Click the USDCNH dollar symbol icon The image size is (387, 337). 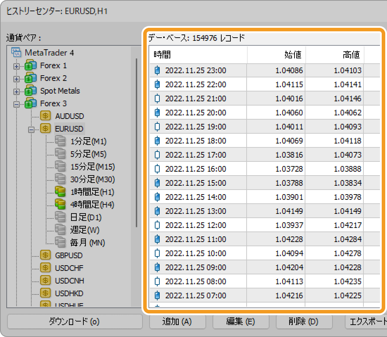coord(45,280)
